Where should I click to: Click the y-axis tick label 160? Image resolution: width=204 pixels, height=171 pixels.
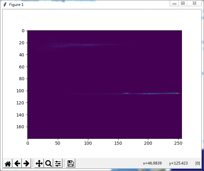point(20,127)
